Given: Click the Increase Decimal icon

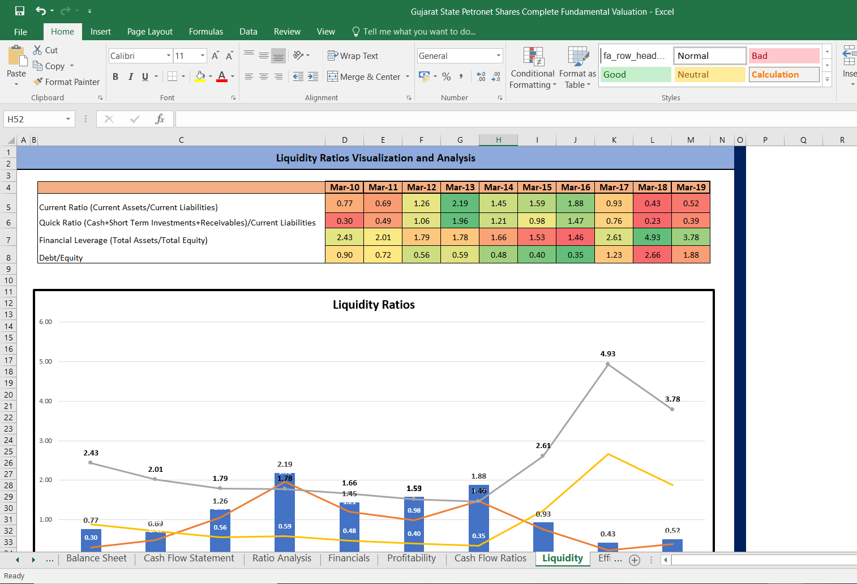Looking at the screenshot, I should pyautogui.click(x=481, y=76).
